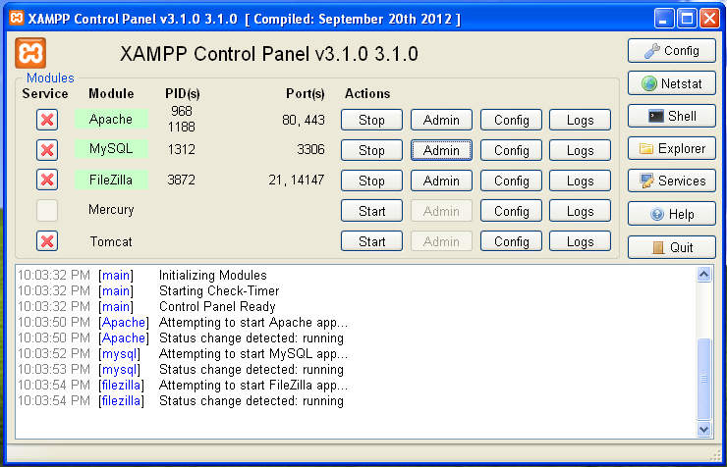Minimize the XAMPP Control Panel window

tap(664, 19)
